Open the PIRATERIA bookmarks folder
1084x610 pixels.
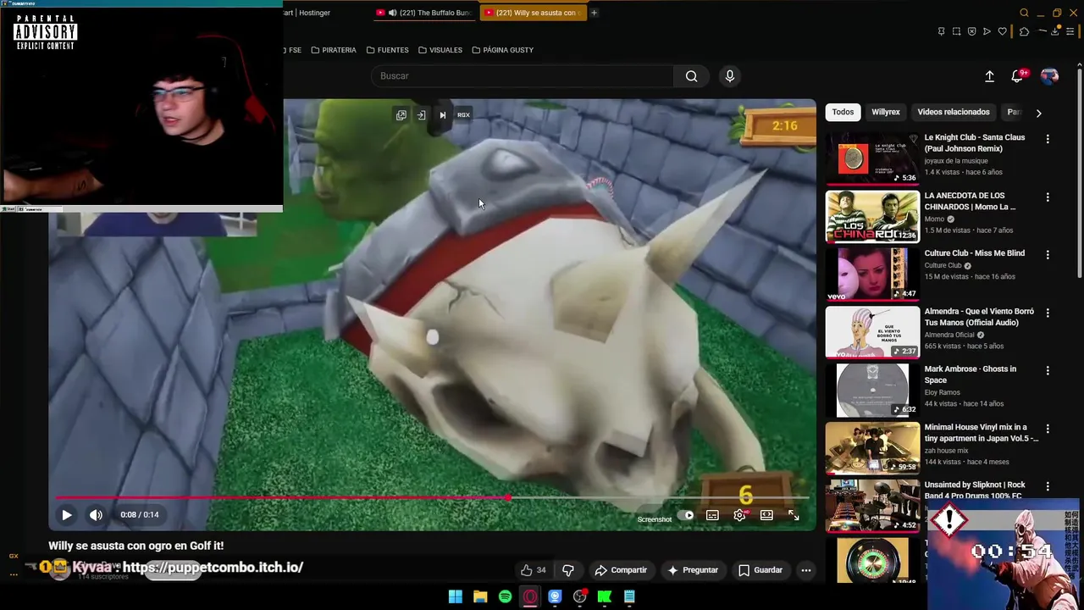334,50
